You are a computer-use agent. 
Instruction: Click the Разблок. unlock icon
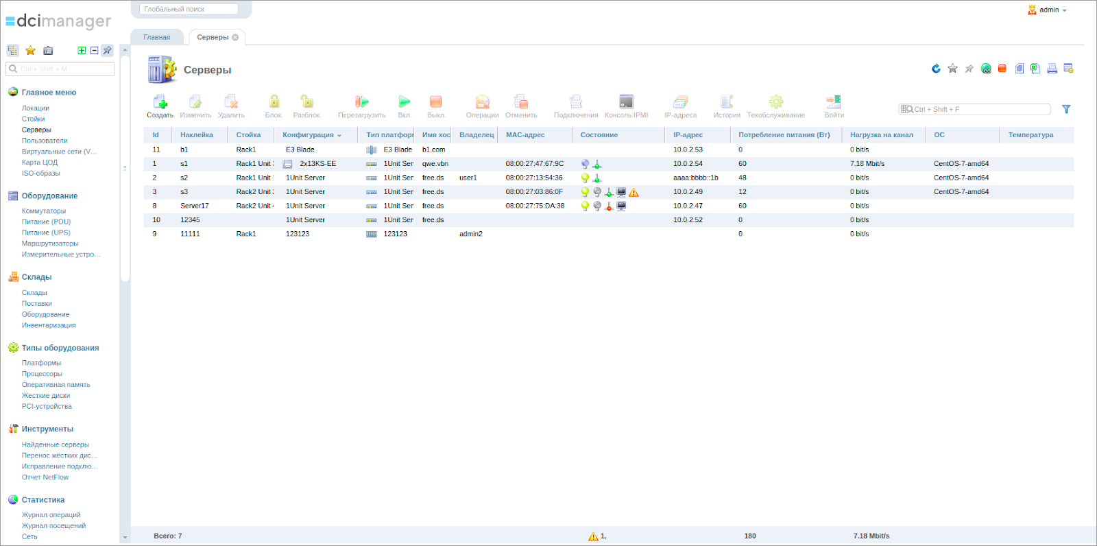[x=306, y=102]
